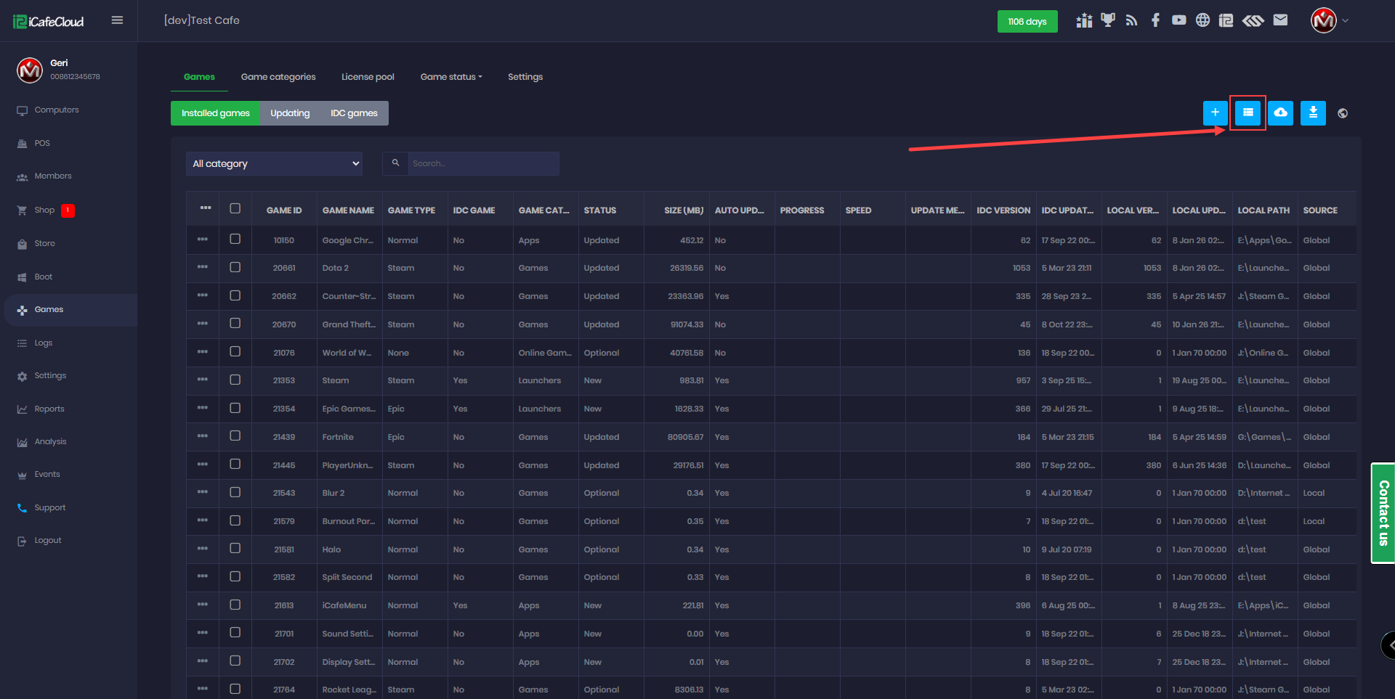Screen dimensions: 1395x699
Task: Click the blue plus add game button
Action: pos(1215,113)
